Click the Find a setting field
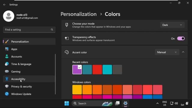 [29, 30]
